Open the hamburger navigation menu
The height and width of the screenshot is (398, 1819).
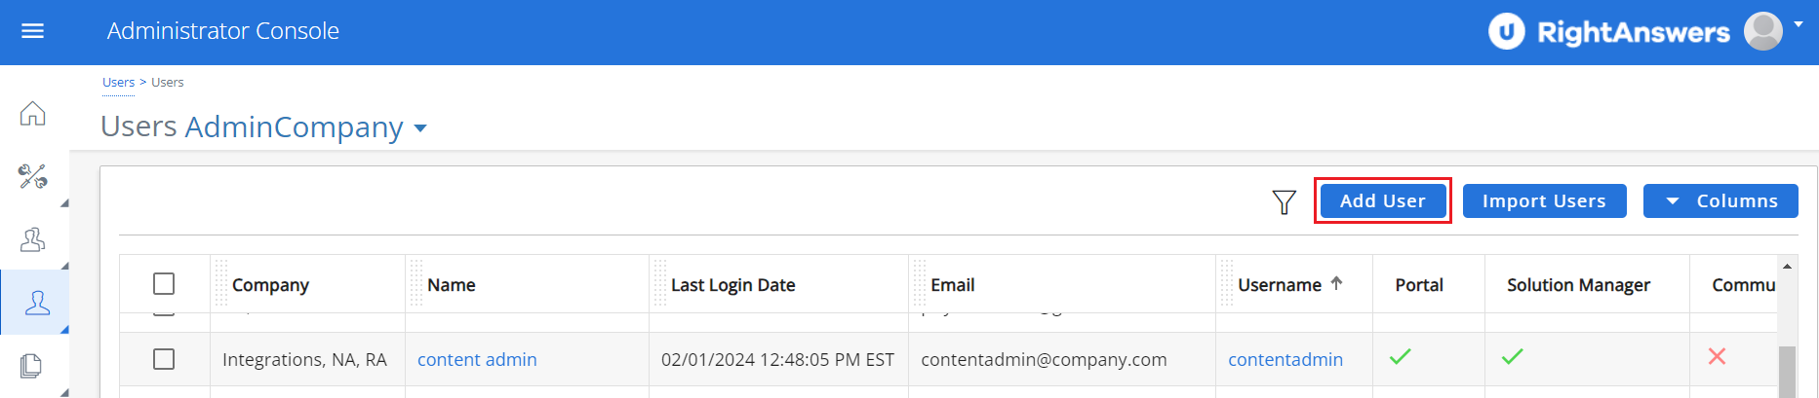(33, 31)
